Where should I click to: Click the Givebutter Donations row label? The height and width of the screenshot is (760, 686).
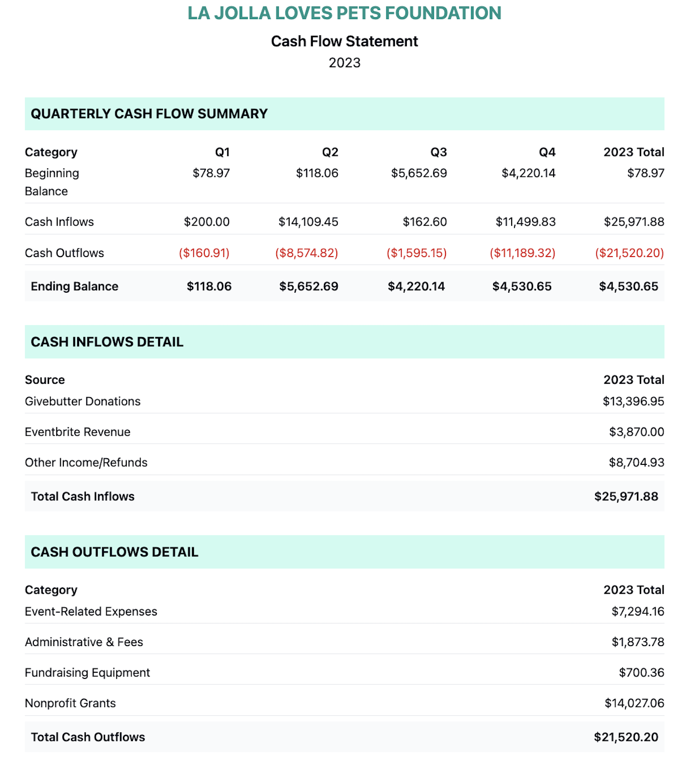point(82,401)
